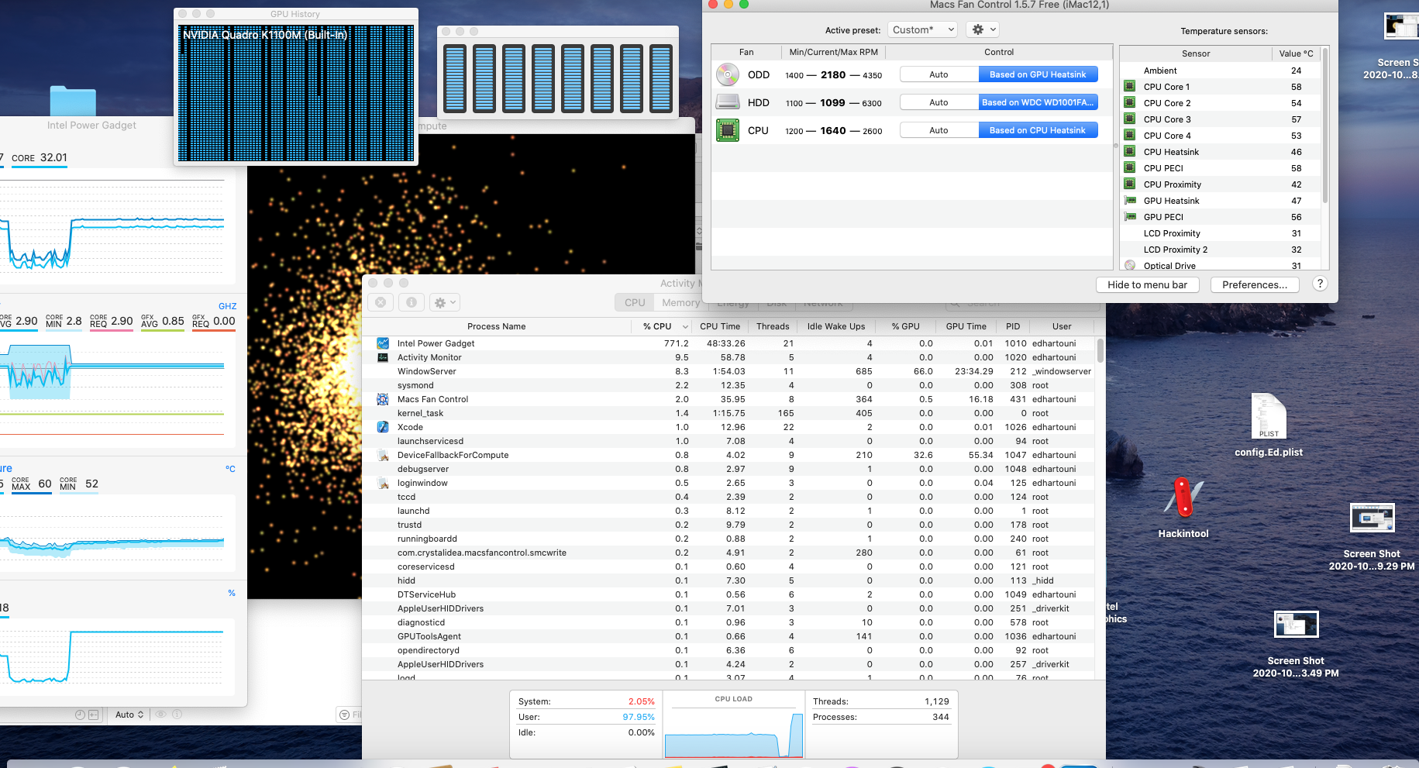Switch to the CPU tab in Activity Monitor

coord(635,302)
